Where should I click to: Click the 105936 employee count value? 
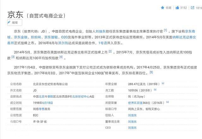(133, 91)
